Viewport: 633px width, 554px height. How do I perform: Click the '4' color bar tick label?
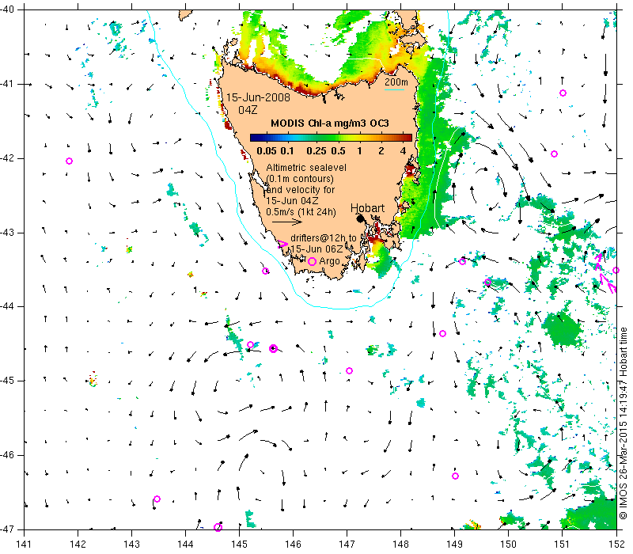(403, 151)
